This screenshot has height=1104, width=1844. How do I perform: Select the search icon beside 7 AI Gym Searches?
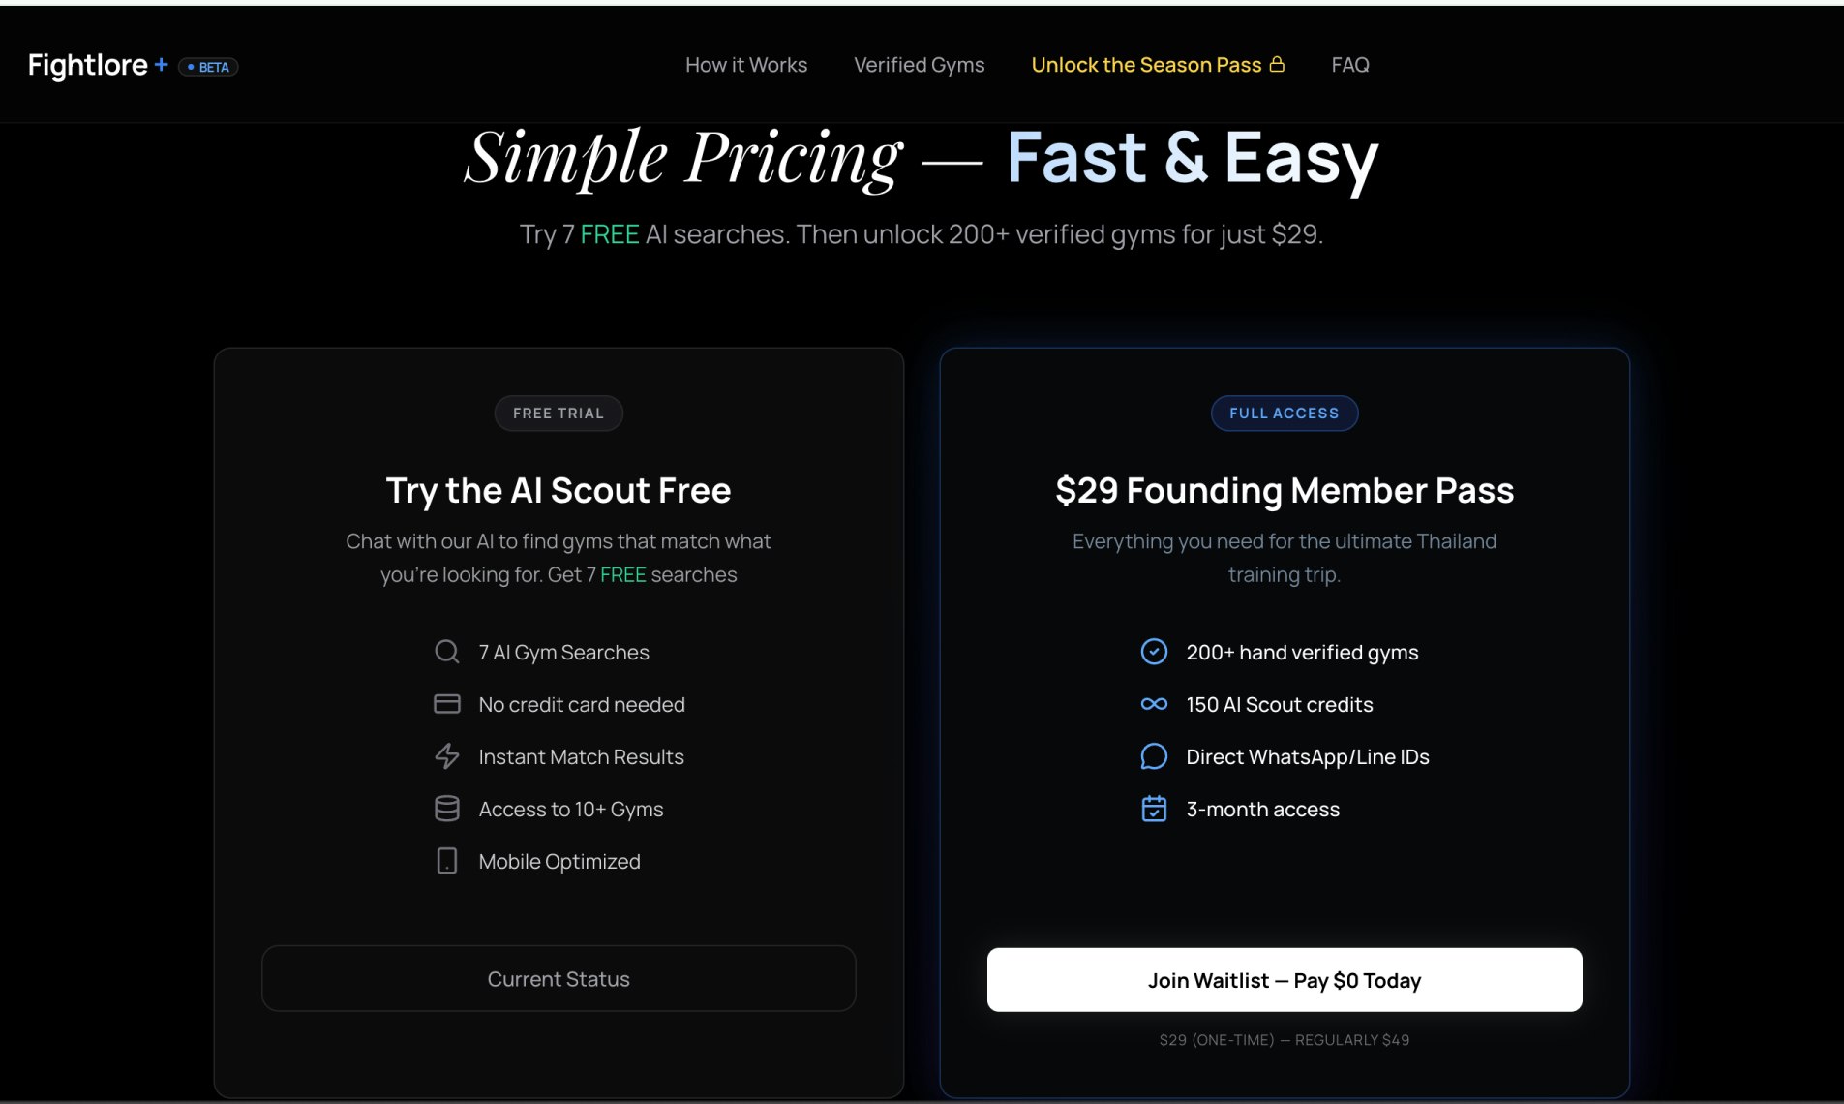coord(447,652)
